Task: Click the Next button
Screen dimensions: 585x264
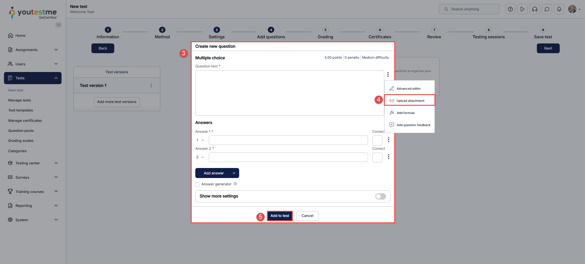Action: click(548, 48)
